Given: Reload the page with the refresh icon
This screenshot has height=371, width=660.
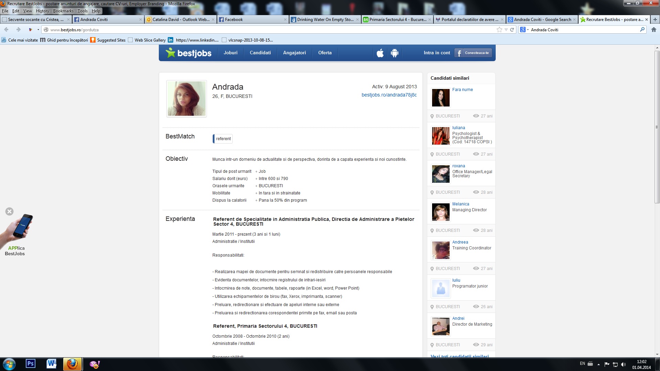Looking at the screenshot, I should tap(512, 30).
